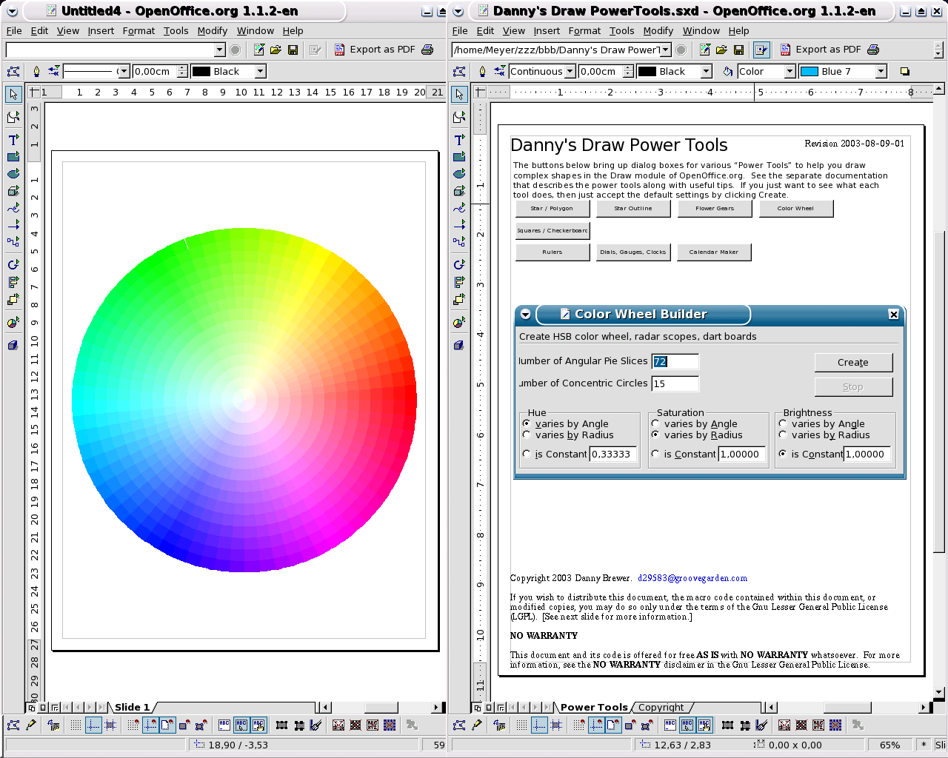Click the Connector tool in right window toolbar
This screenshot has height=758, width=948.
tap(459, 241)
